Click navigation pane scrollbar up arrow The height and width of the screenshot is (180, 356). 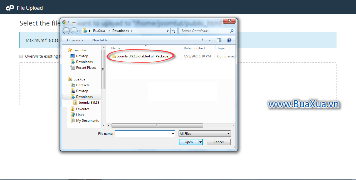pos(103,48)
